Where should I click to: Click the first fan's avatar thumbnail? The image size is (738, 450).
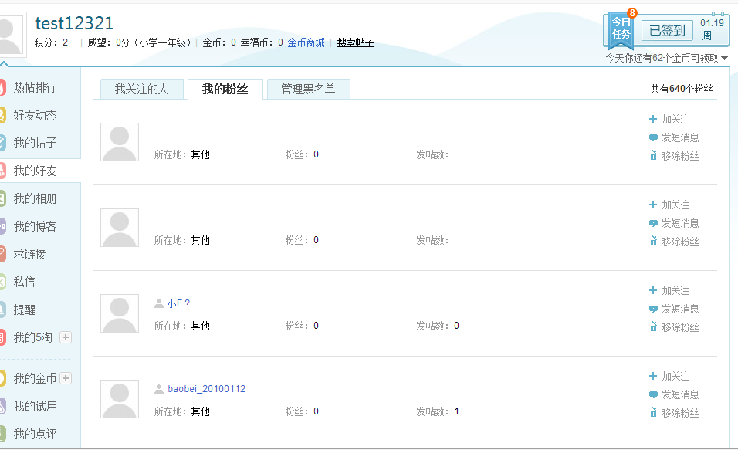(x=120, y=142)
